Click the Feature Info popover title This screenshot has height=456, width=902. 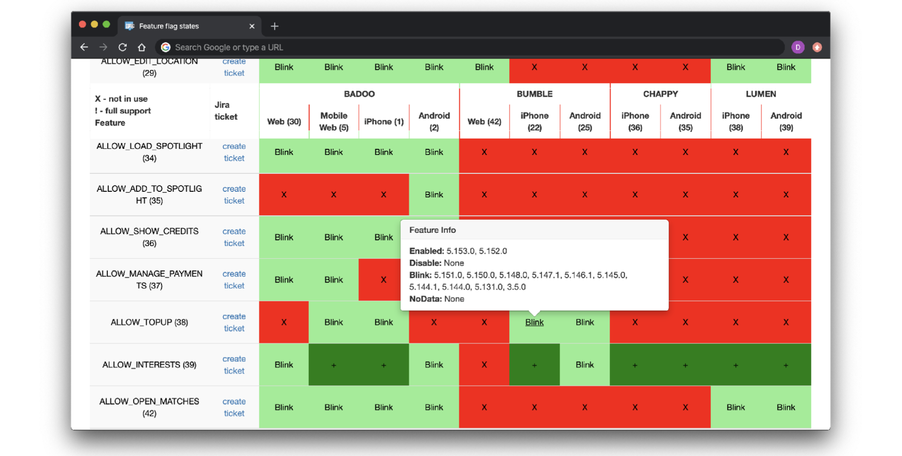point(432,230)
